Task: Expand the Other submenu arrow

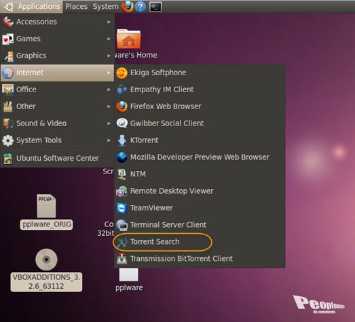Action: pyautogui.click(x=109, y=106)
